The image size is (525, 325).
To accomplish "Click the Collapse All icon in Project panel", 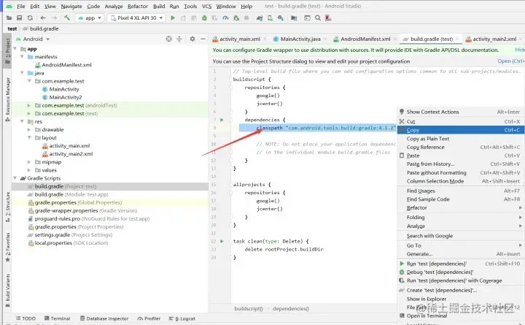I will click(179, 39).
